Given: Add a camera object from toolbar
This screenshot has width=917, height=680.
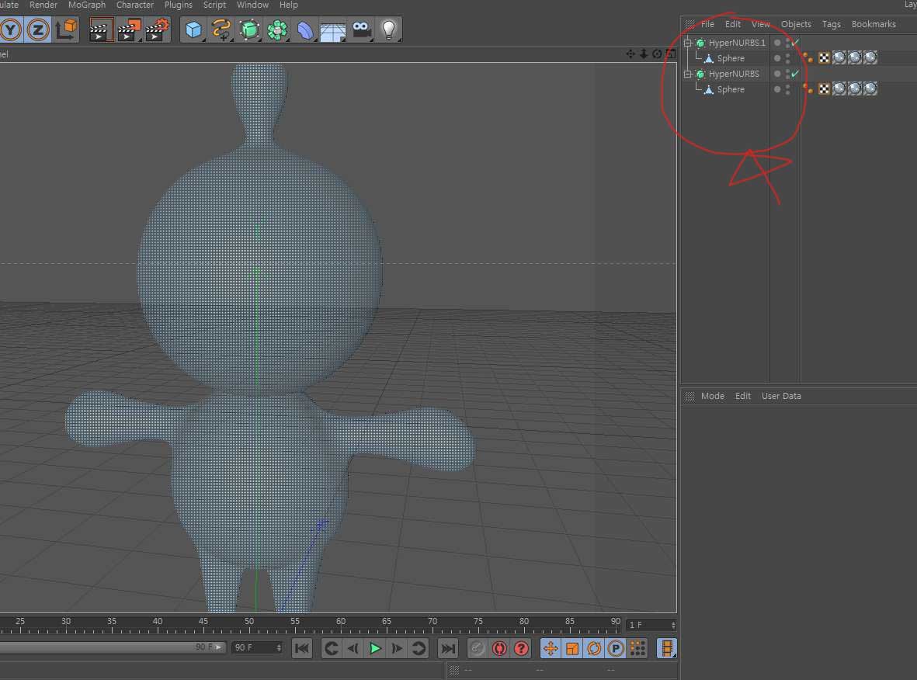Looking at the screenshot, I should tap(361, 30).
